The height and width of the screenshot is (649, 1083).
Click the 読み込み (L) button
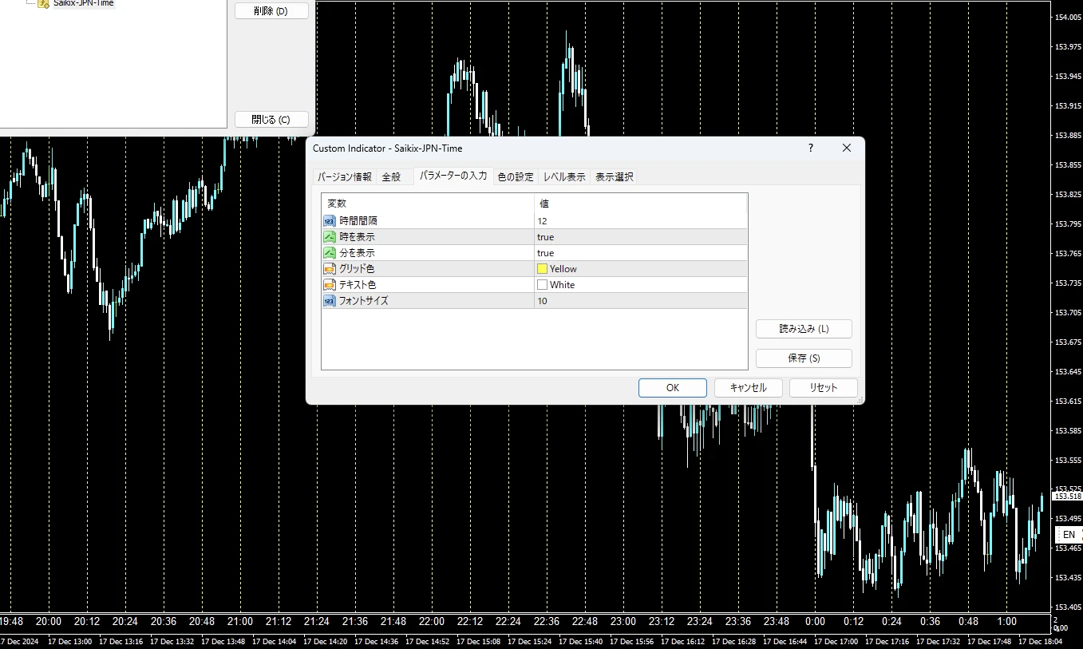[804, 329]
